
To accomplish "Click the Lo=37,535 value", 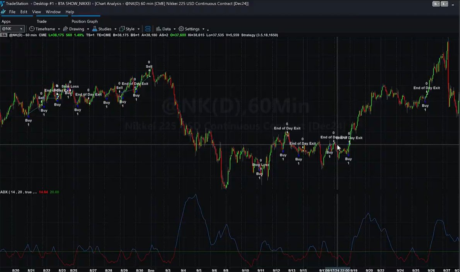I will (x=215, y=35).
